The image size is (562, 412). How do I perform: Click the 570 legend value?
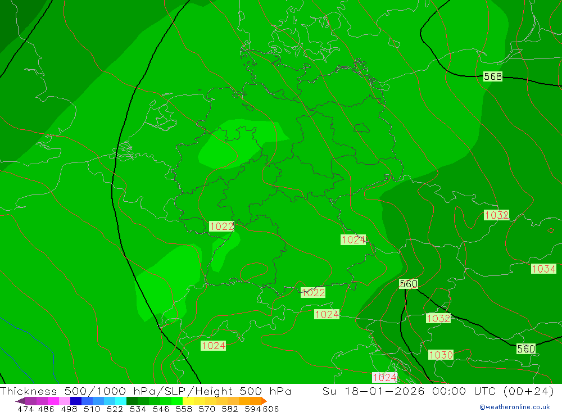pyautogui.click(x=206, y=409)
